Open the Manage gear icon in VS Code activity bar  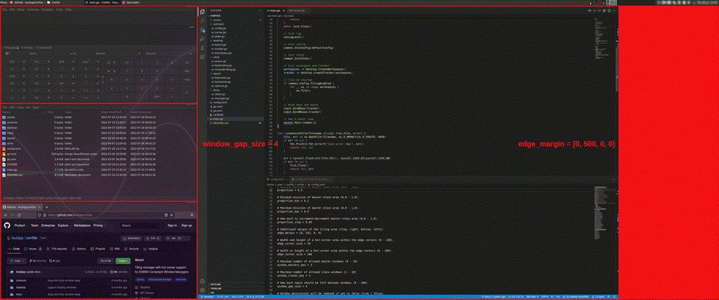point(202,289)
